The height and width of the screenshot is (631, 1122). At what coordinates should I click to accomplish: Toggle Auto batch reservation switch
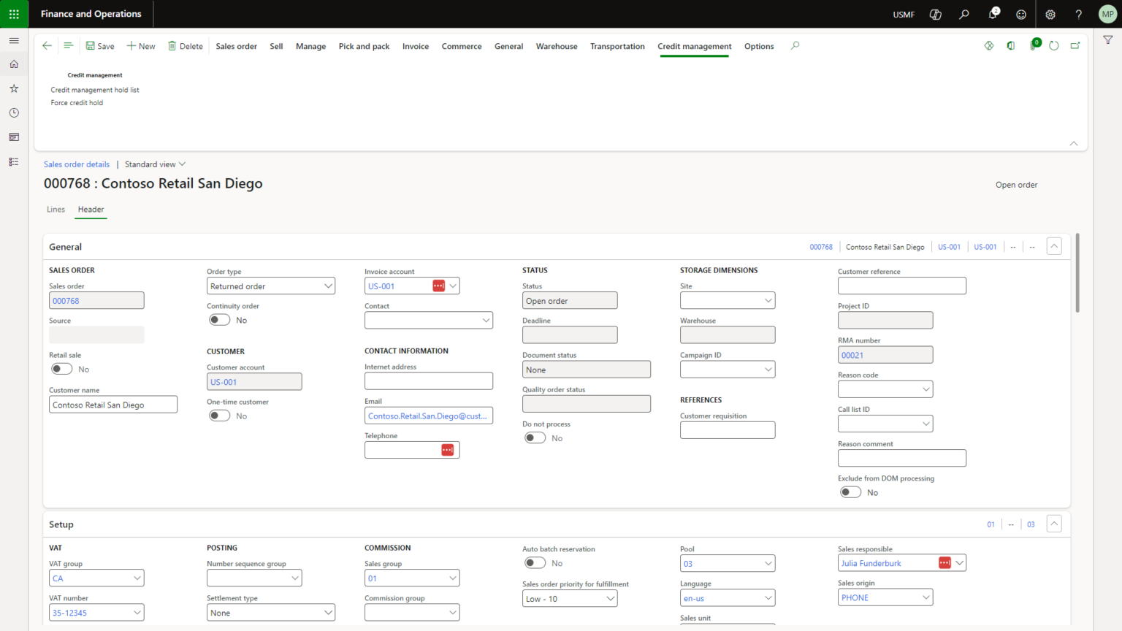535,563
